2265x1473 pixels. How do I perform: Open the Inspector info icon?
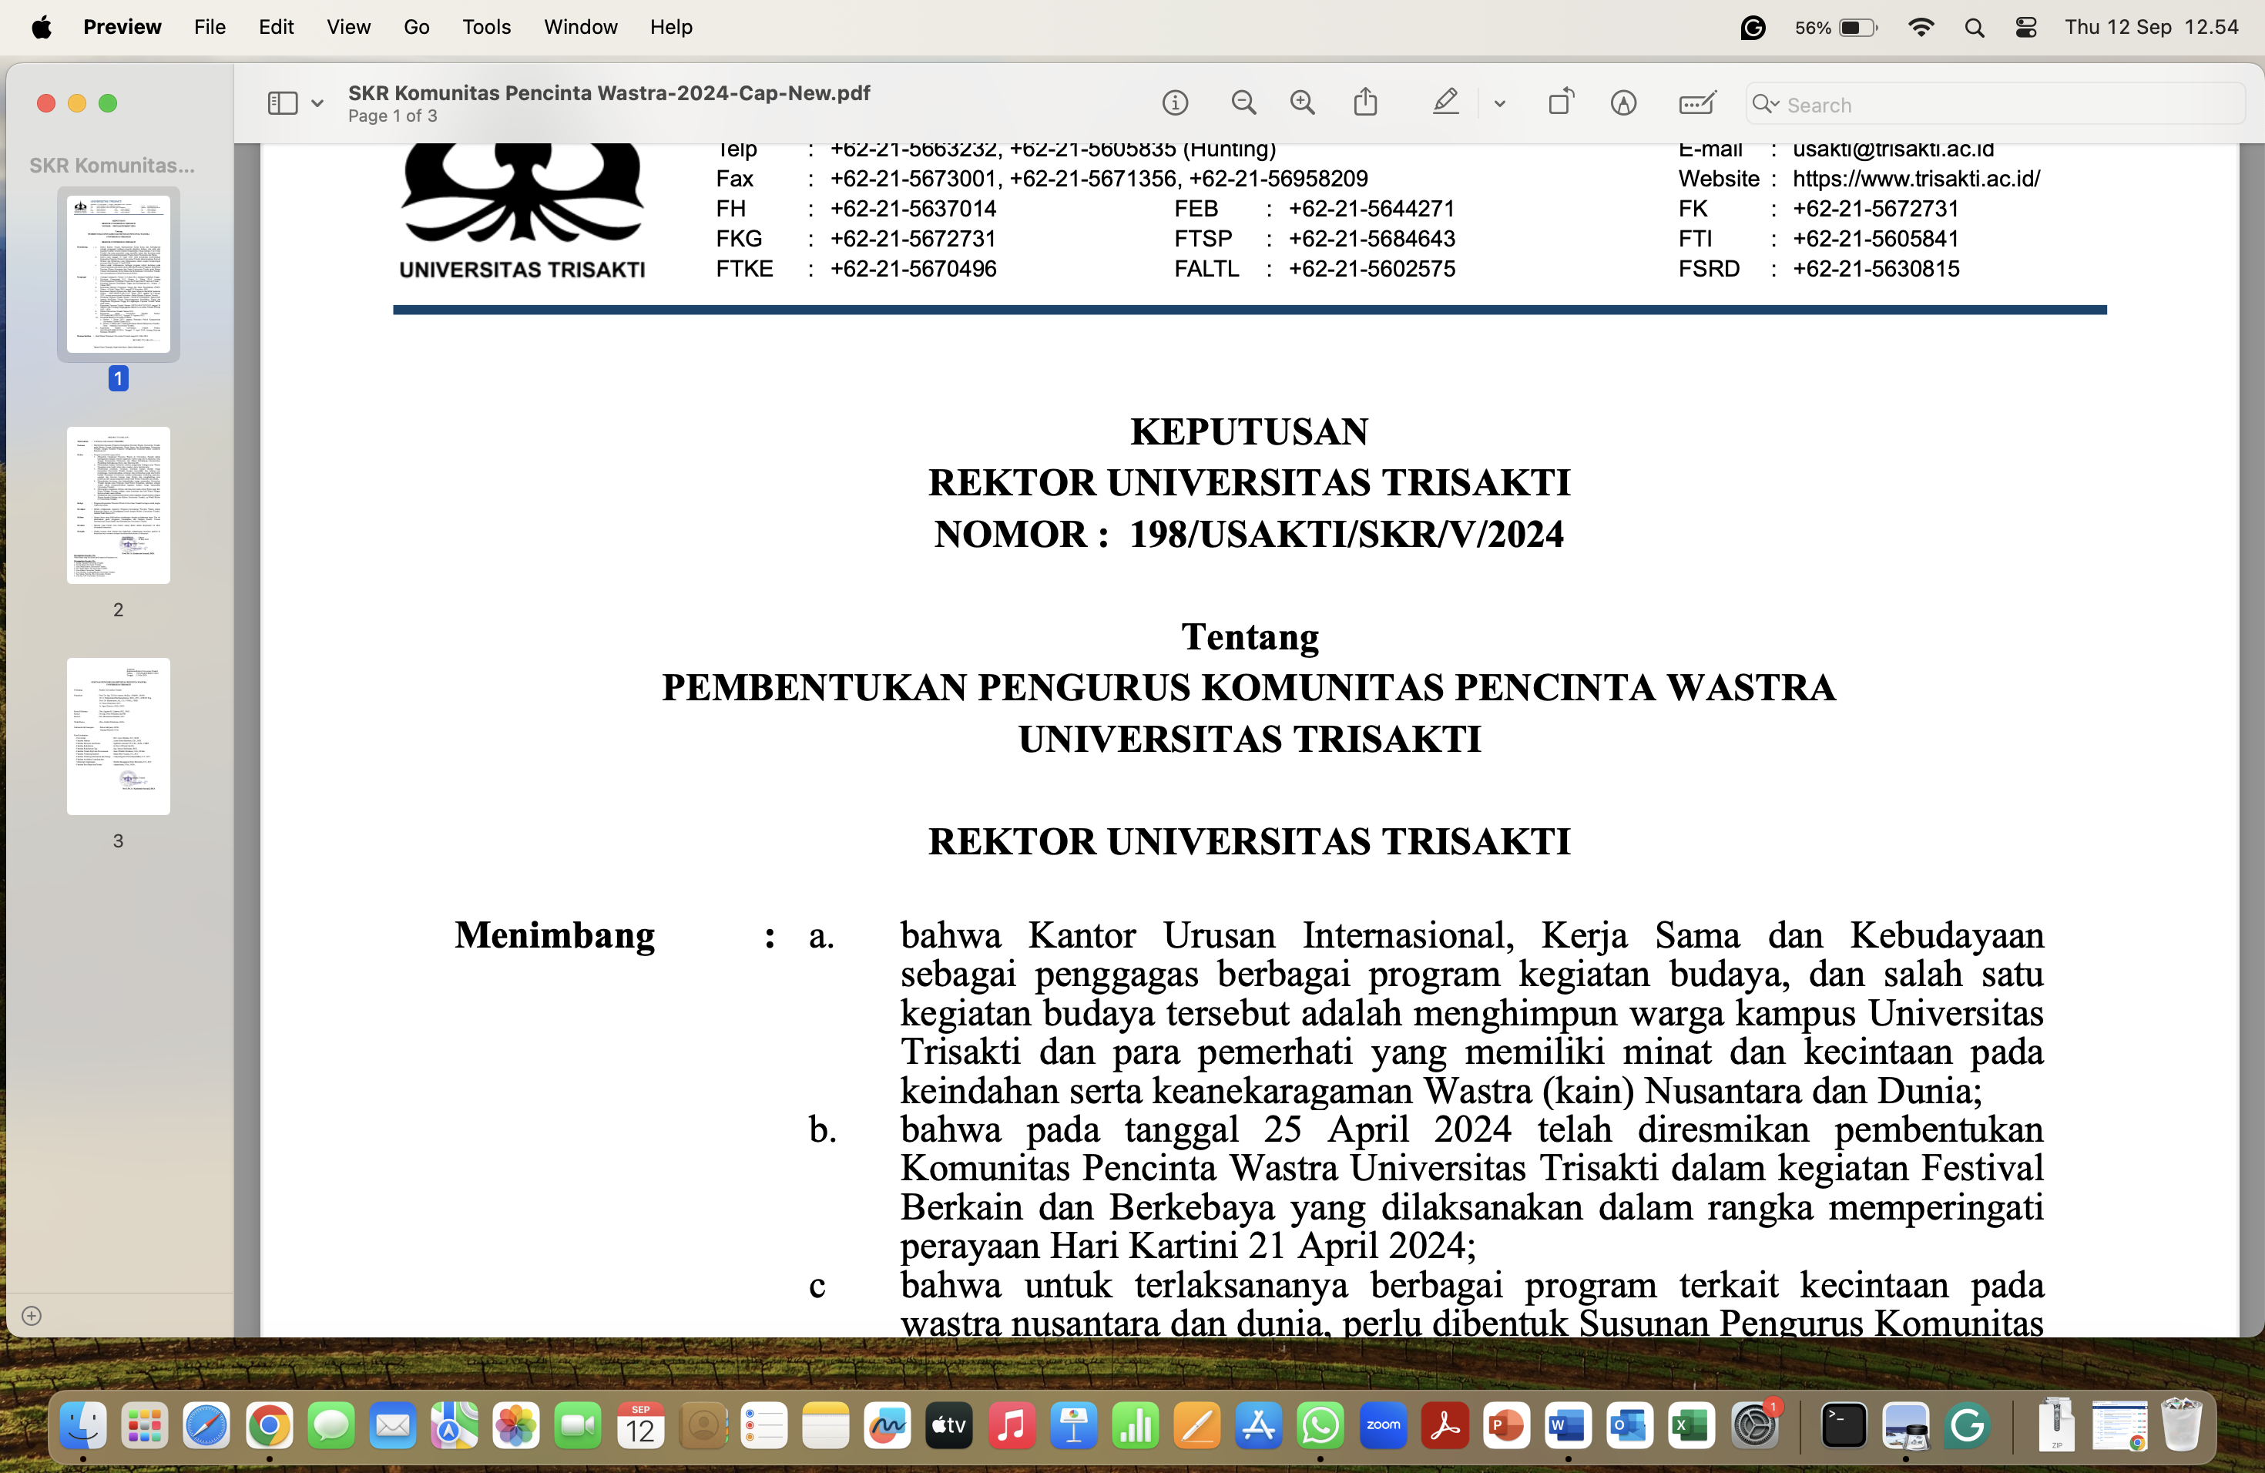[x=1176, y=102]
